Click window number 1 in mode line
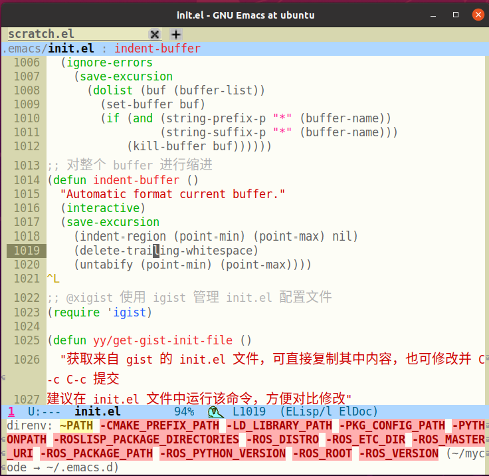Screen dimensions: 489x476 coord(11,413)
